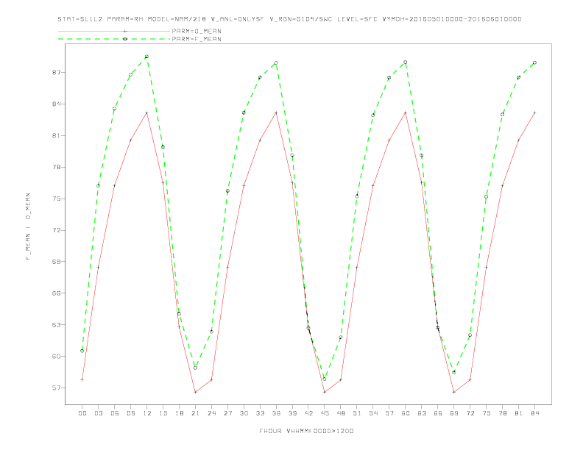
Task: Click x-axis tick label 48
Action: [x=341, y=413]
